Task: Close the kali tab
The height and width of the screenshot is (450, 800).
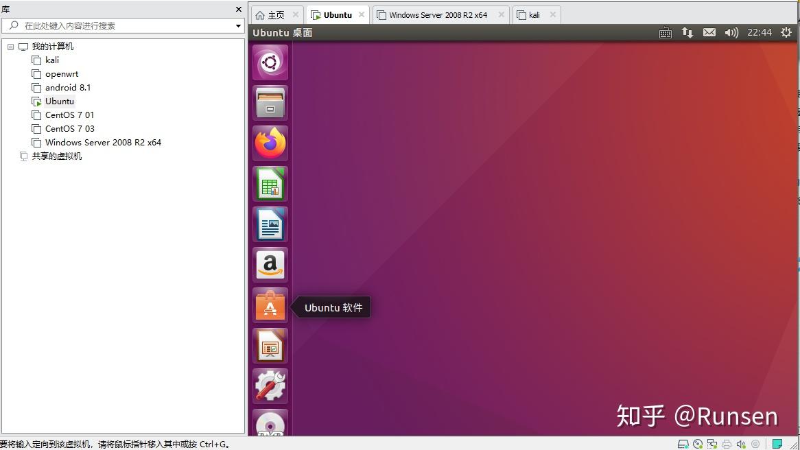Action: 552,14
